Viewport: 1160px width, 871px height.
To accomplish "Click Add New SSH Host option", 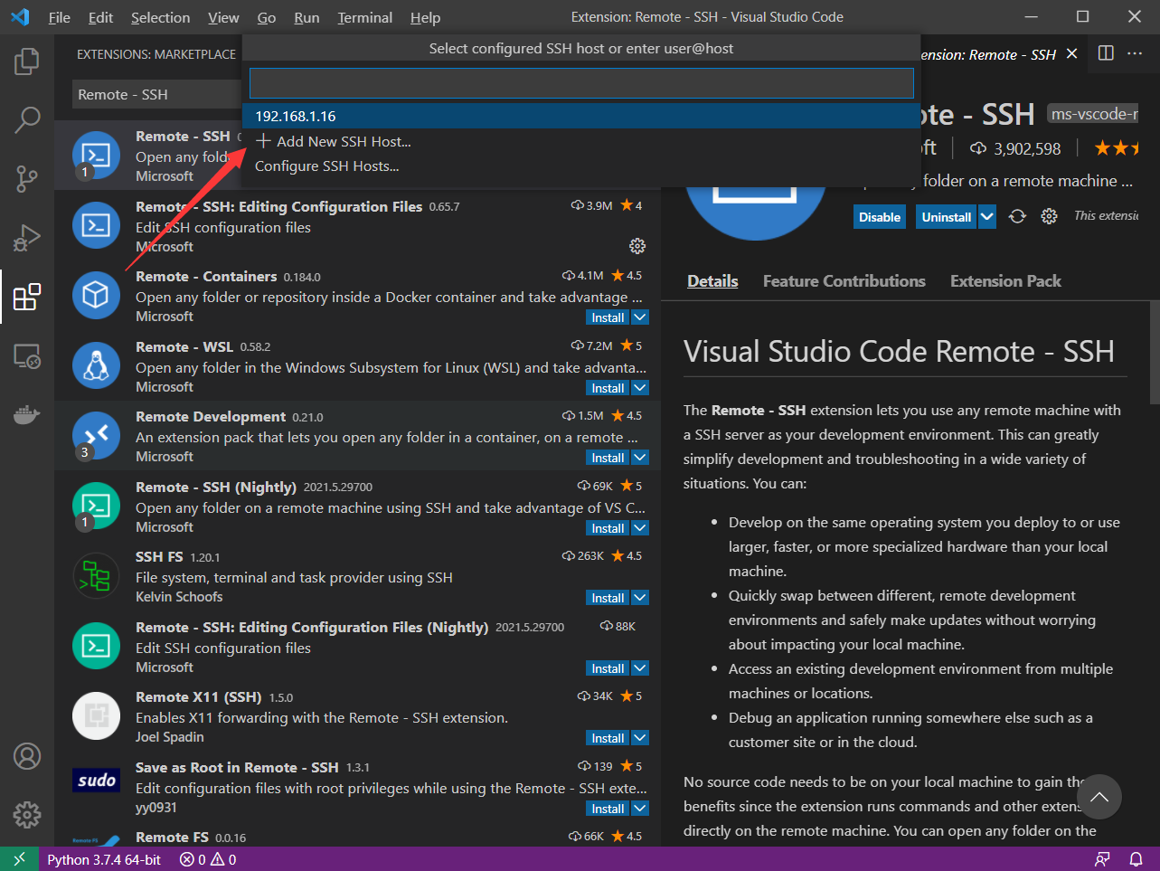I will pos(333,141).
